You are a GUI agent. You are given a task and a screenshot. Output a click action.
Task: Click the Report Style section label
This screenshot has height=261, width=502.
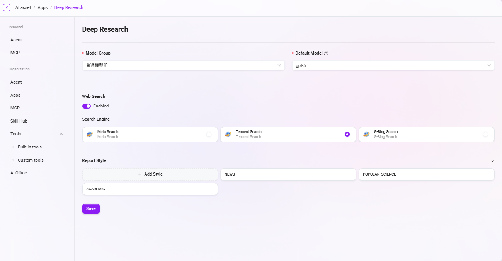tap(94, 160)
